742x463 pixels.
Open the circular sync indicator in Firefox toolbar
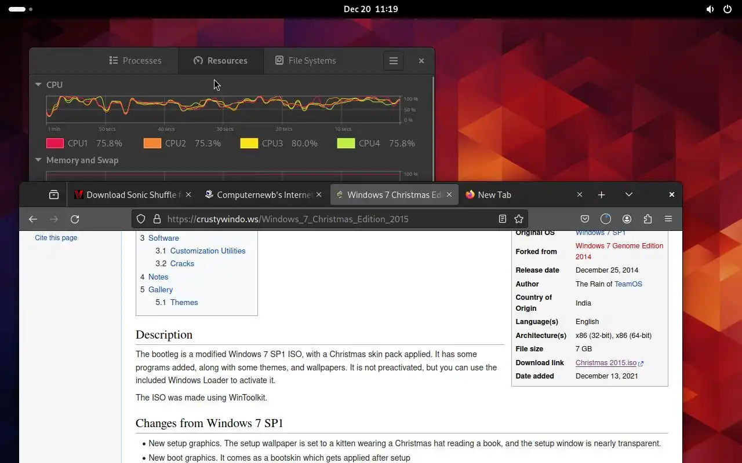606,219
